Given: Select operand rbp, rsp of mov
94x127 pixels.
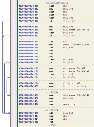Looking at the screenshot, I should (68, 9).
